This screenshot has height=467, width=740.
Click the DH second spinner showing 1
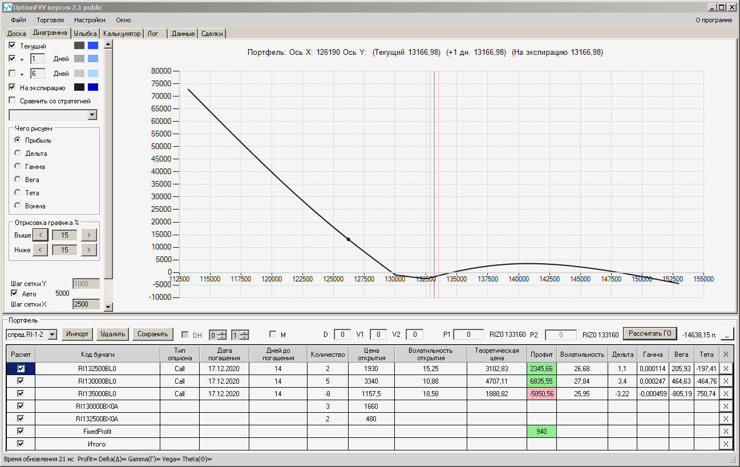240,335
